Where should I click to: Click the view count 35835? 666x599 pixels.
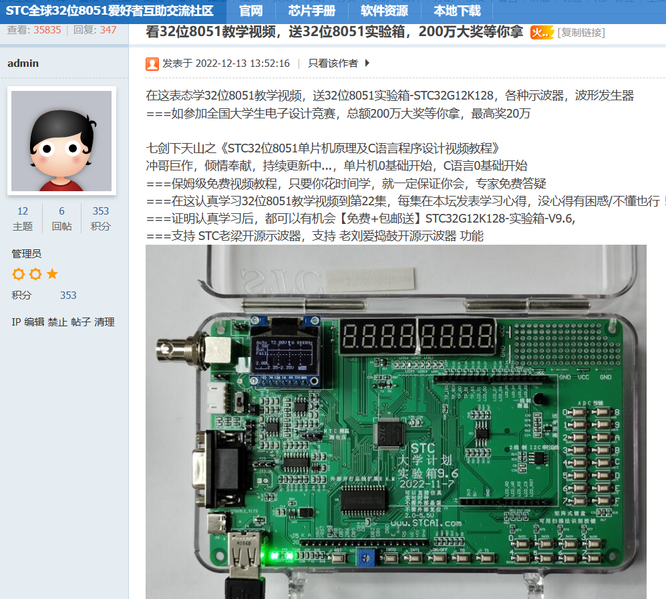click(x=47, y=30)
